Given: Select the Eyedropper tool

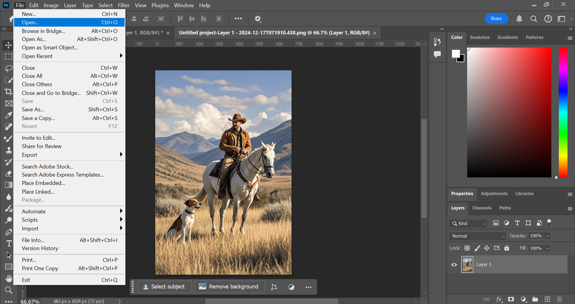Looking at the screenshot, I should point(9,115).
